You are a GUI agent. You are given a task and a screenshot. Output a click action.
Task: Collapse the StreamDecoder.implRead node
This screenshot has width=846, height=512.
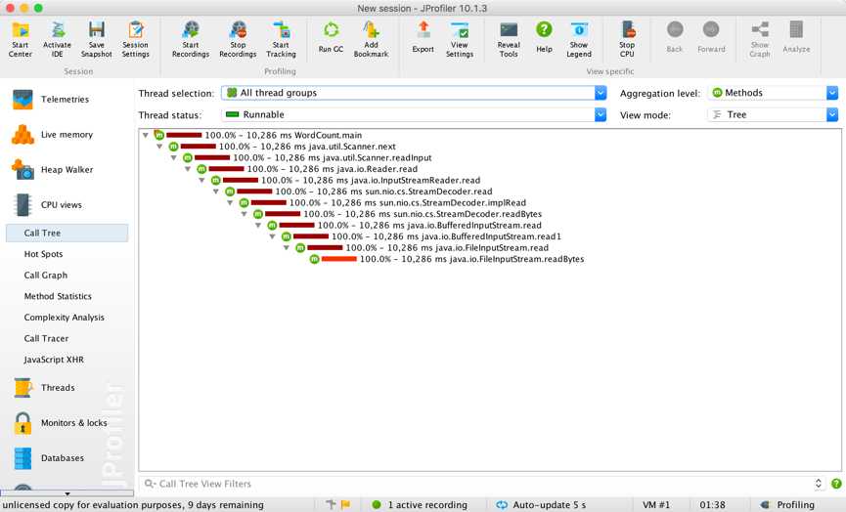[230, 203]
